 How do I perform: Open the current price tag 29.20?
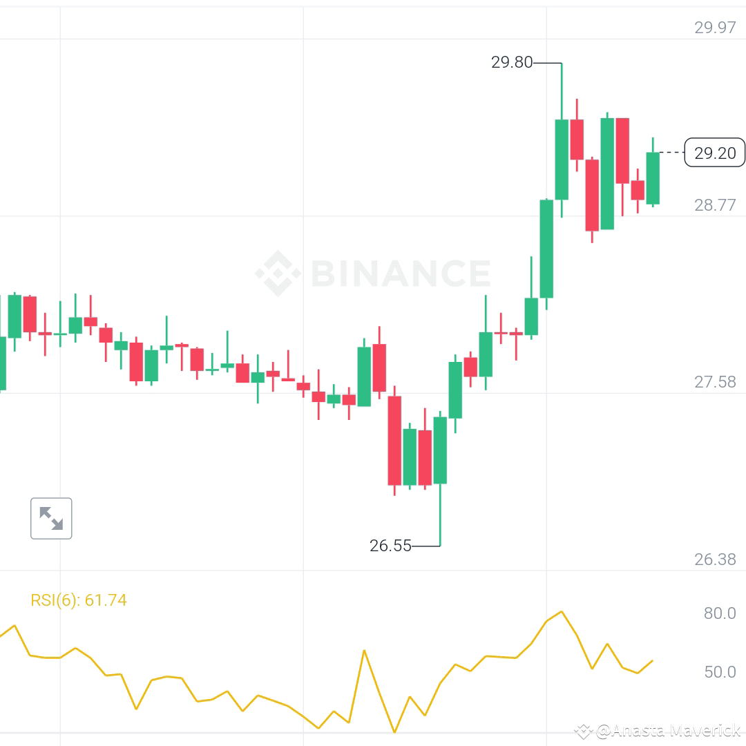coord(714,153)
